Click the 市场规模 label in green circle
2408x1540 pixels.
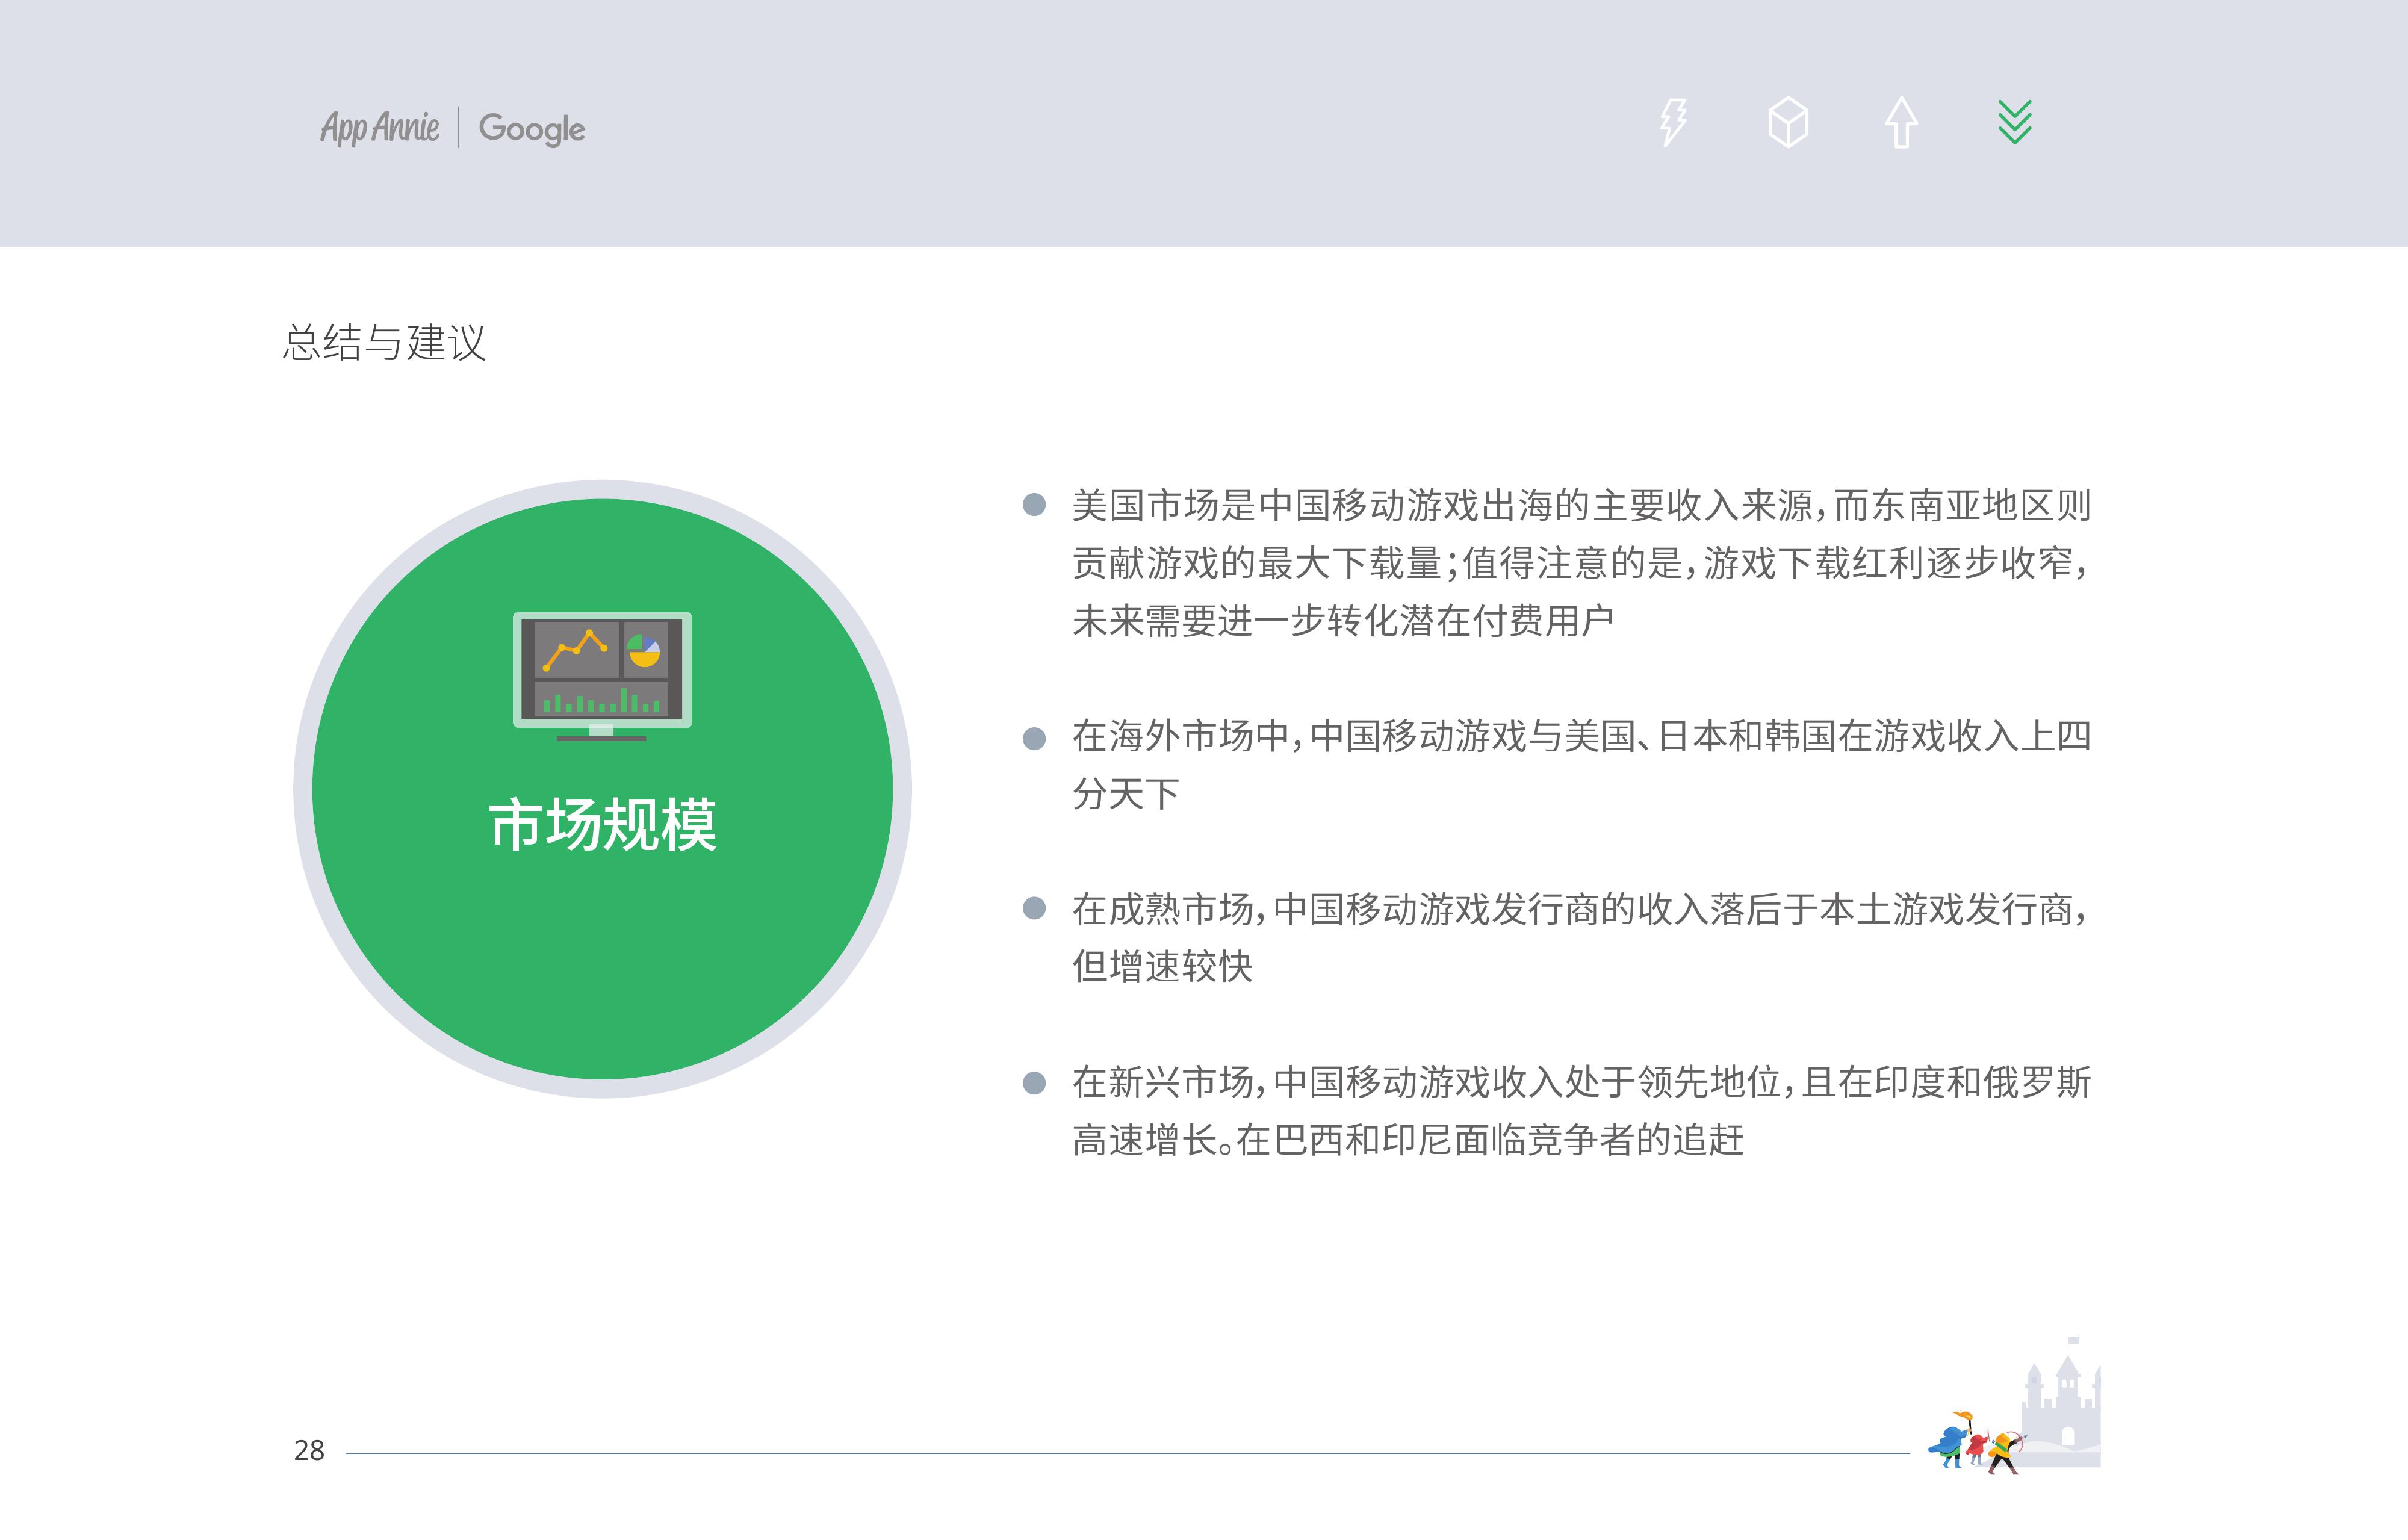pyautogui.click(x=603, y=825)
